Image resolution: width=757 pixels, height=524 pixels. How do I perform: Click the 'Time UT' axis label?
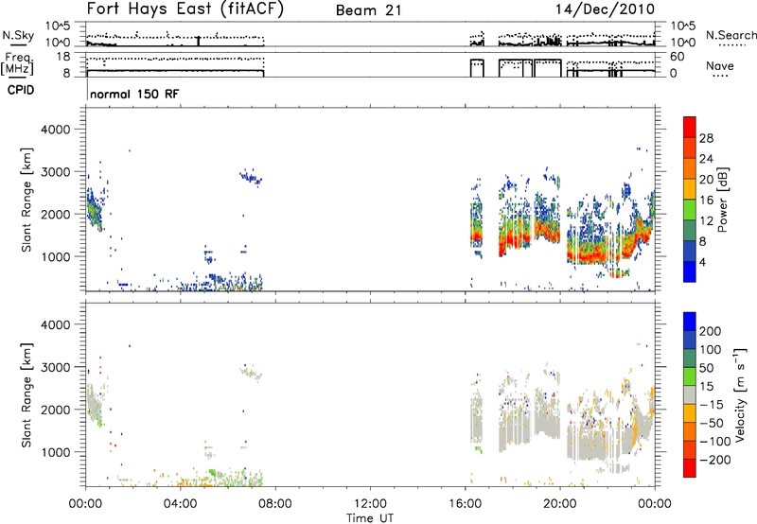click(x=370, y=518)
